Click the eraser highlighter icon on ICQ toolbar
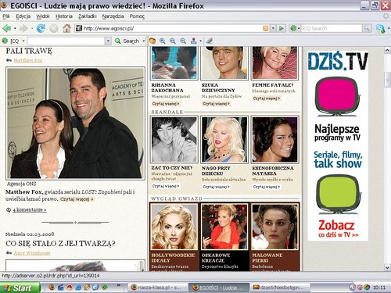This screenshot has height=293, width=391. [x=210, y=41]
